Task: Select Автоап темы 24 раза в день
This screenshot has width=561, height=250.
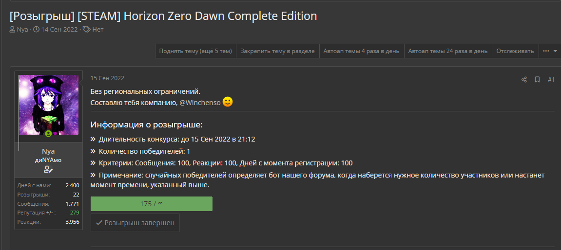Action: 448,51
